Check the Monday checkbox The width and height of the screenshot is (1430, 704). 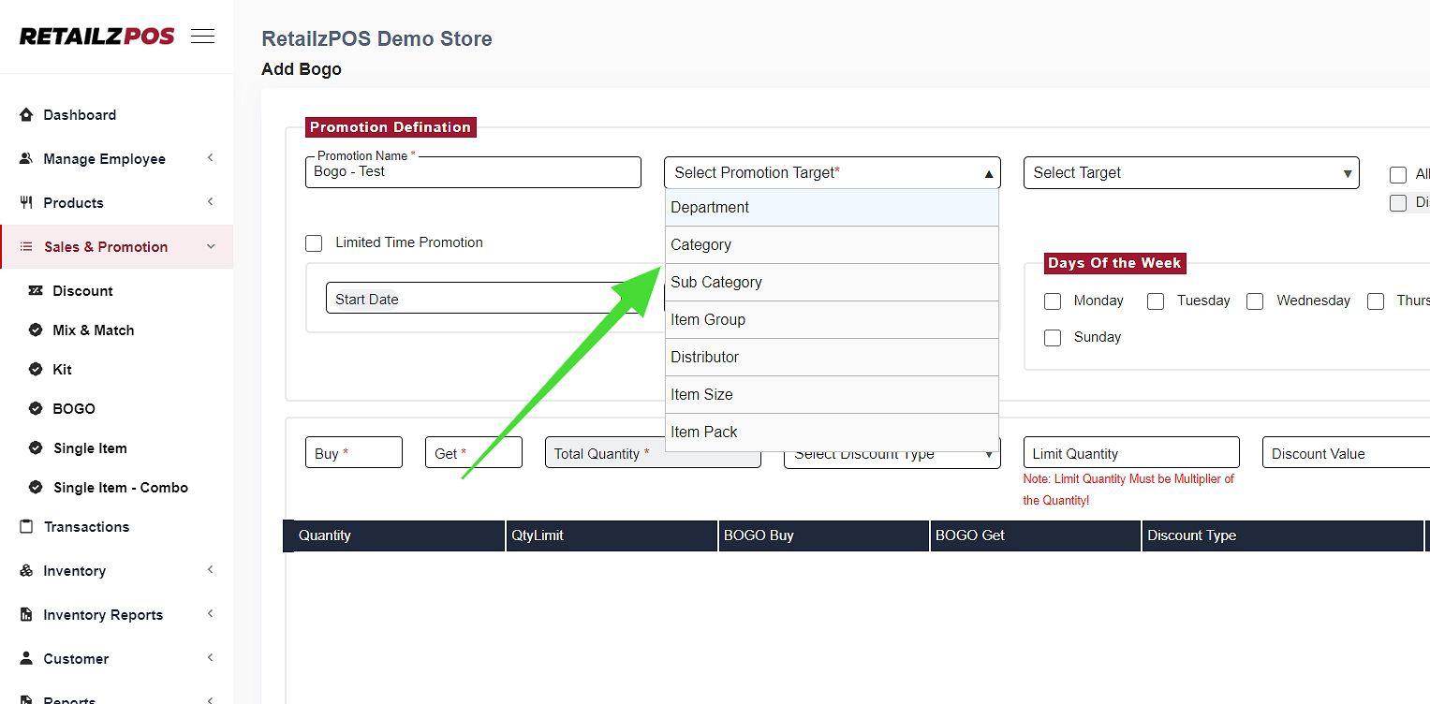(1053, 301)
